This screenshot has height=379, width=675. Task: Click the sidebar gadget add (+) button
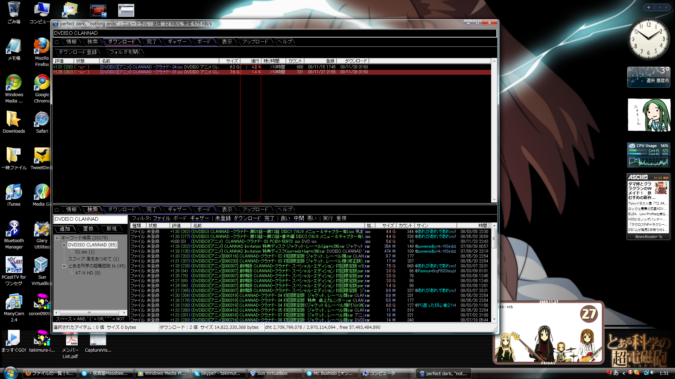click(649, 7)
